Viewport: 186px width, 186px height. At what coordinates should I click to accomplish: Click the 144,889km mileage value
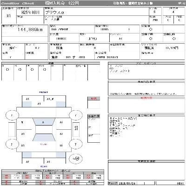[30, 30]
